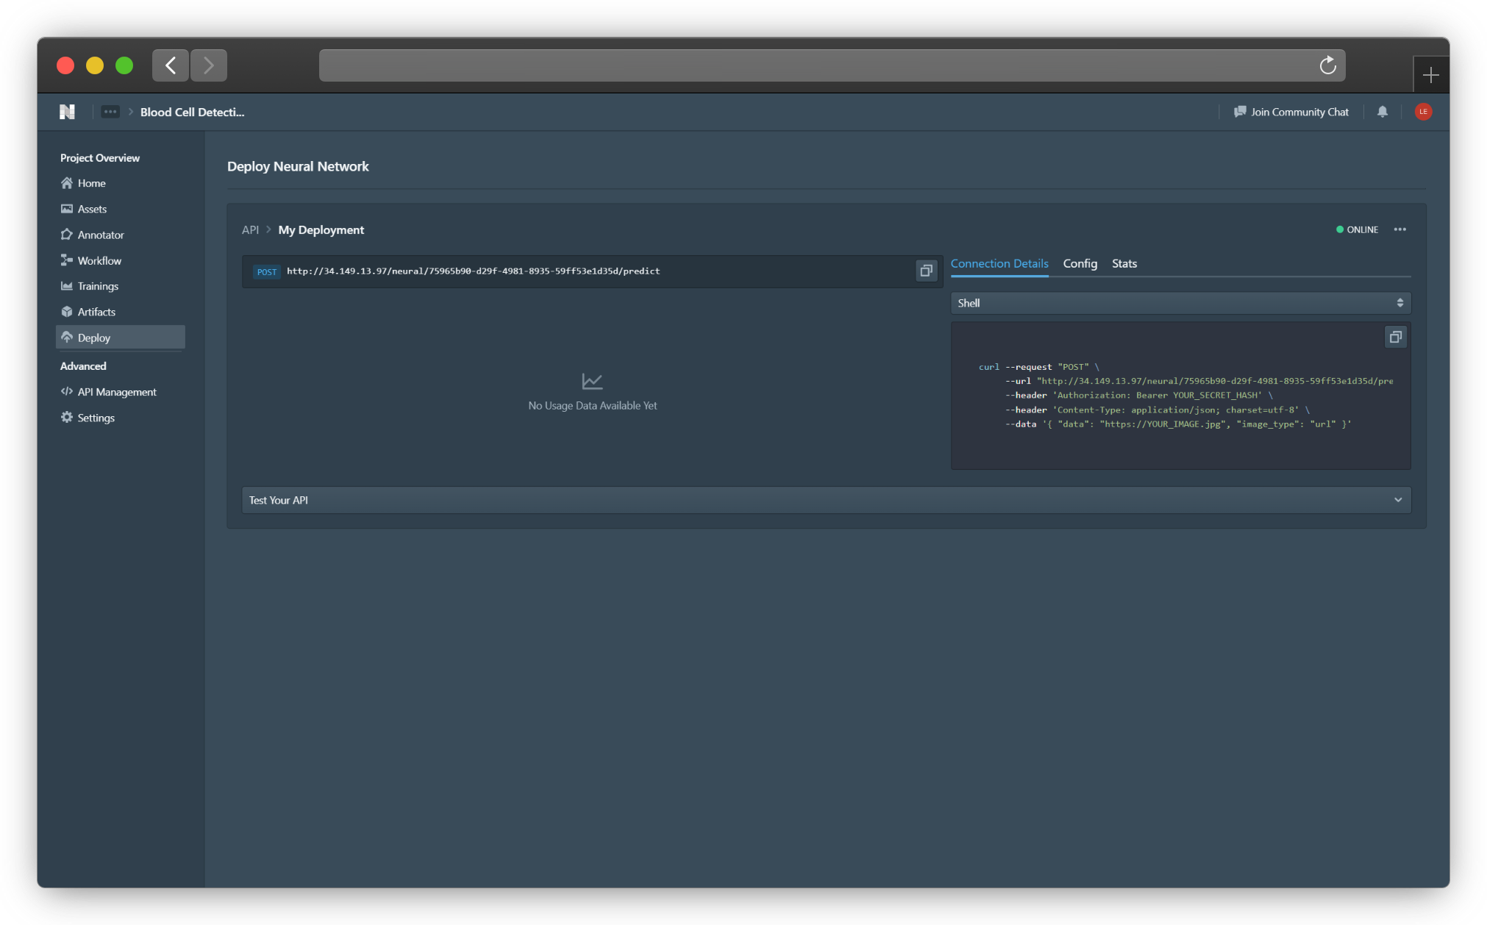Open the notifications bell
This screenshot has width=1487, height=925.
(1383, 112)
